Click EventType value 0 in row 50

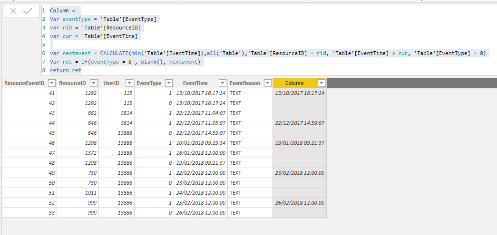pos(154,183)
